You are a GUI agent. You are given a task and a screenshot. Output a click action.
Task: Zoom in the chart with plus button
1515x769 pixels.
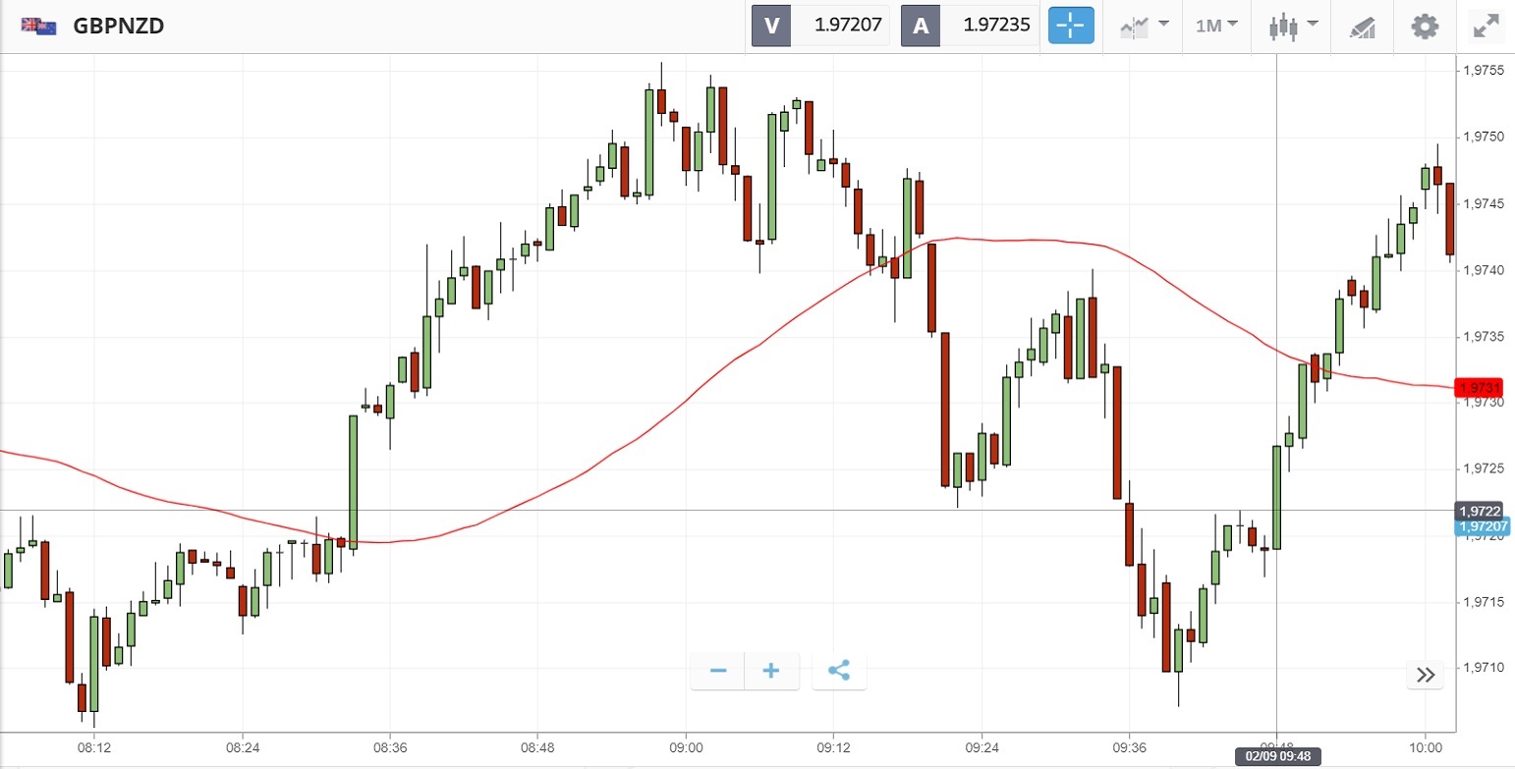tap(771, 671)
